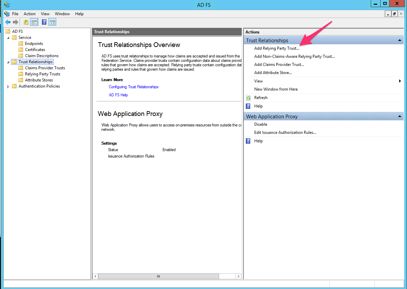Collapse the Trust Relationships actions section
This screenshot has width=407, height=289.
tap(400, 40)
